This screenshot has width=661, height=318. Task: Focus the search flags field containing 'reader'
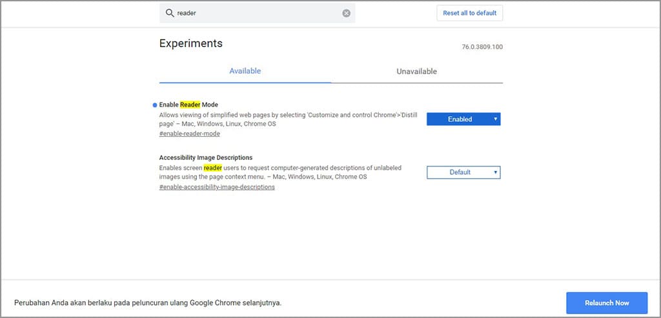(258, 13)
